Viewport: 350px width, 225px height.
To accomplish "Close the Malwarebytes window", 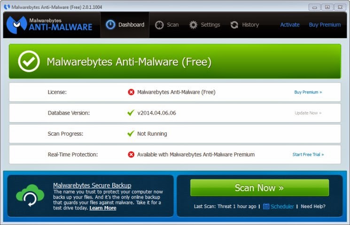I will tap(340, 7).
